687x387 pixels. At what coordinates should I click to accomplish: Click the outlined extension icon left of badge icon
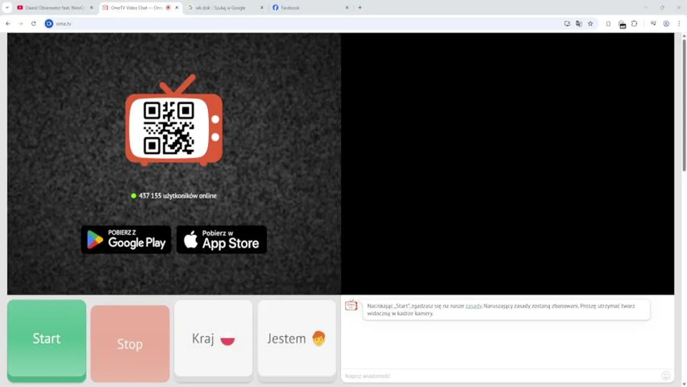coord(608,24)
